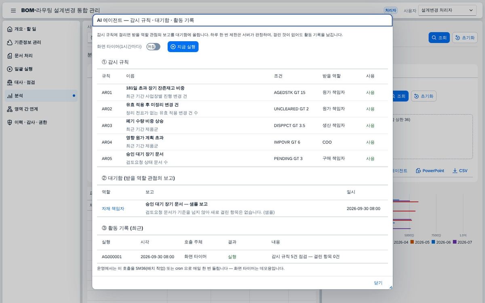
Task: Toggle the 화면 타이머 switch
Action: point(153,47)
